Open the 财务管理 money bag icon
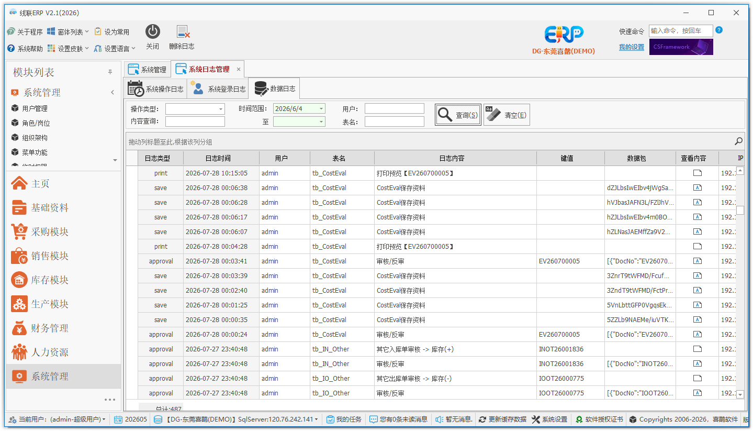 click(19, 328)
